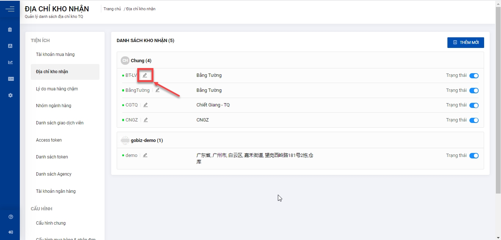This screenshot has height=240, width=501.
Task: Open the Tài khoản mua hàng menu item
Action: point(55,55)
